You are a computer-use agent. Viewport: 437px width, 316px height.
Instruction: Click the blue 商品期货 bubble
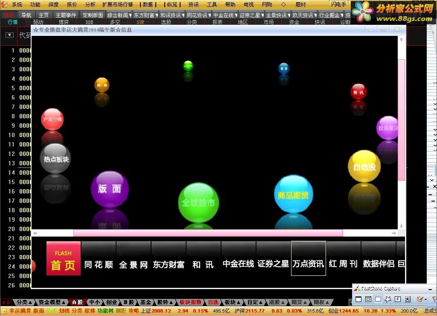pos(294,194)
